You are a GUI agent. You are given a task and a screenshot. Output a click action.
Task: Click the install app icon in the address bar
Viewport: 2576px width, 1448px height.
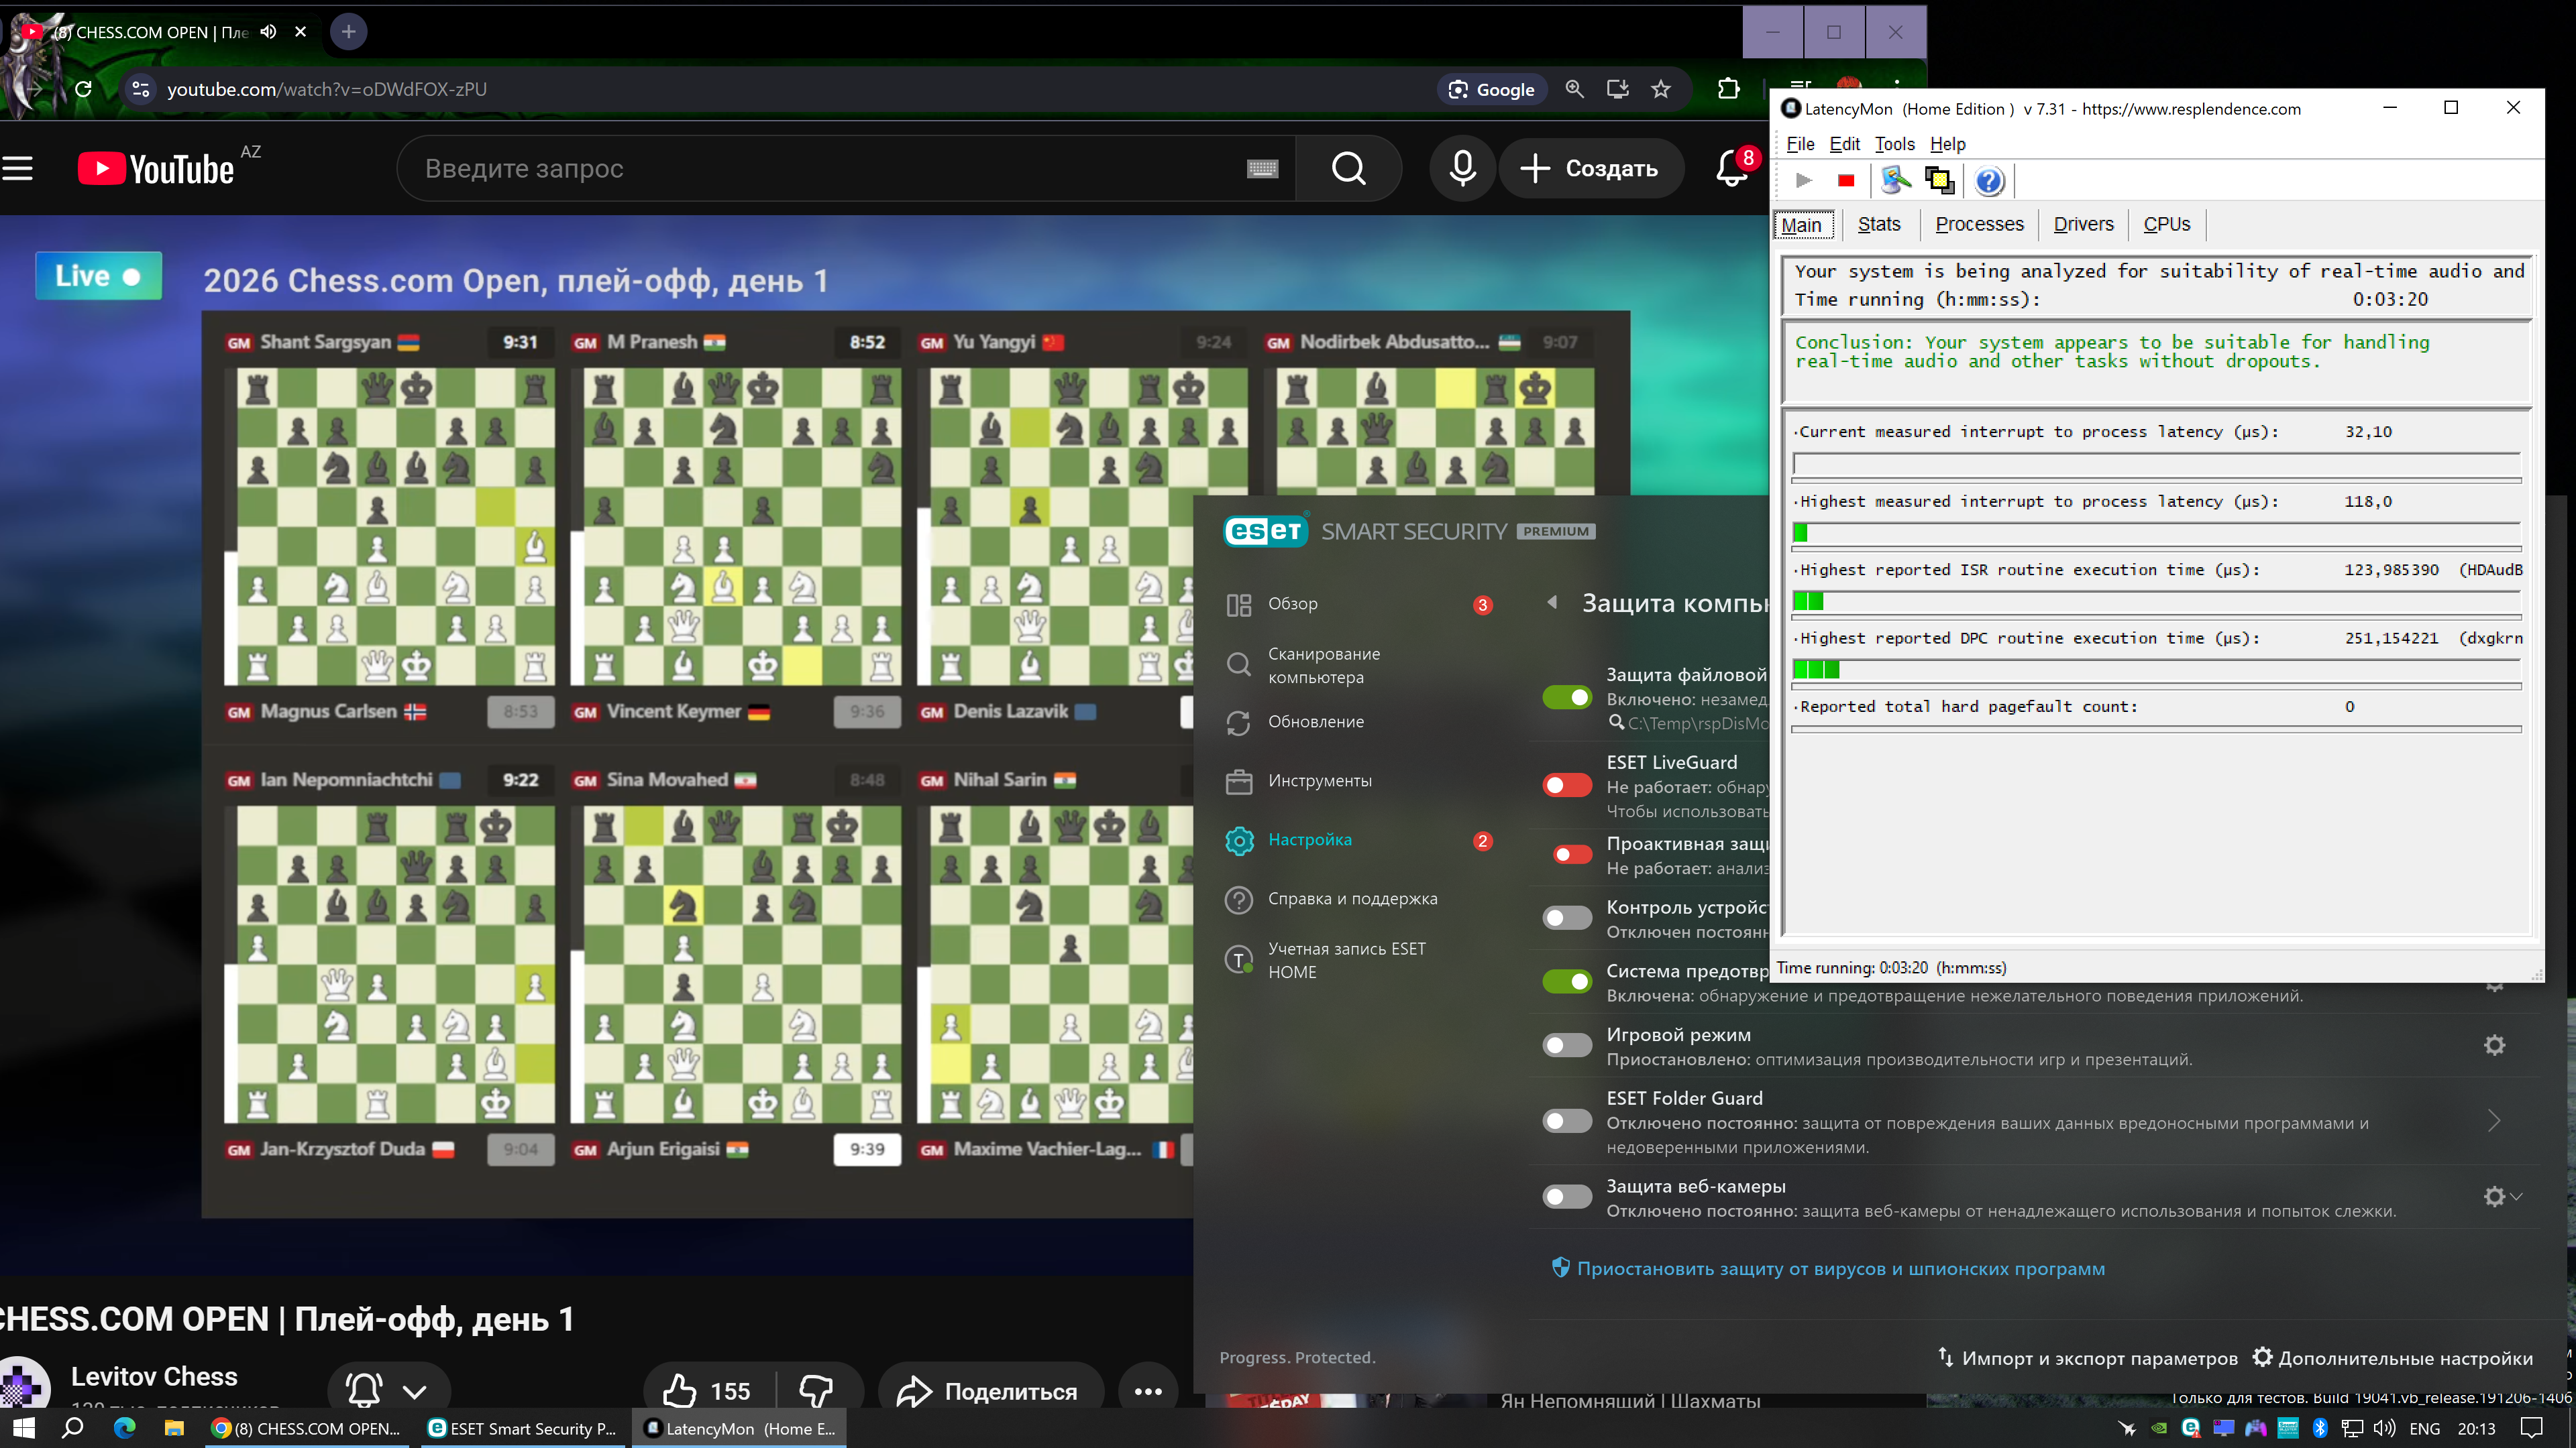coord(1618,89)
